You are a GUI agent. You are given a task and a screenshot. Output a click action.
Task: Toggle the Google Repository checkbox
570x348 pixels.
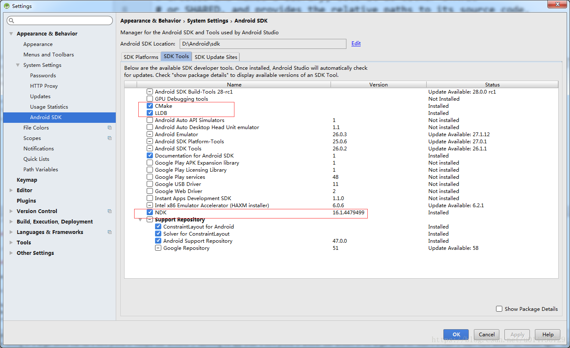click(158, 248)
